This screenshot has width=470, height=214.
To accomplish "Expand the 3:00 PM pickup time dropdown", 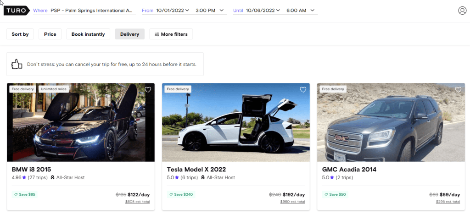I will tap(209, 10).
